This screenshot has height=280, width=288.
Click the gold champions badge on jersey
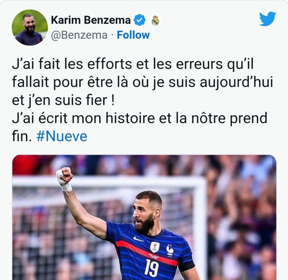click(x=155, y=247)
